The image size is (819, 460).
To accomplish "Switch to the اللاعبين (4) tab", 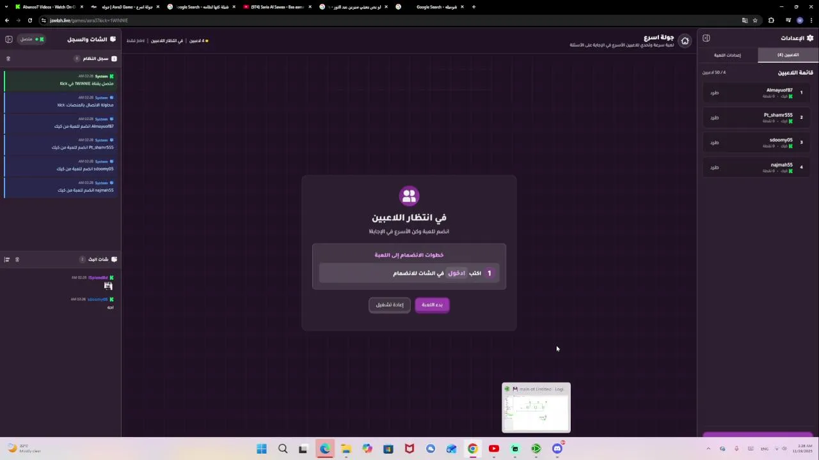I will [x=788, y=55].
